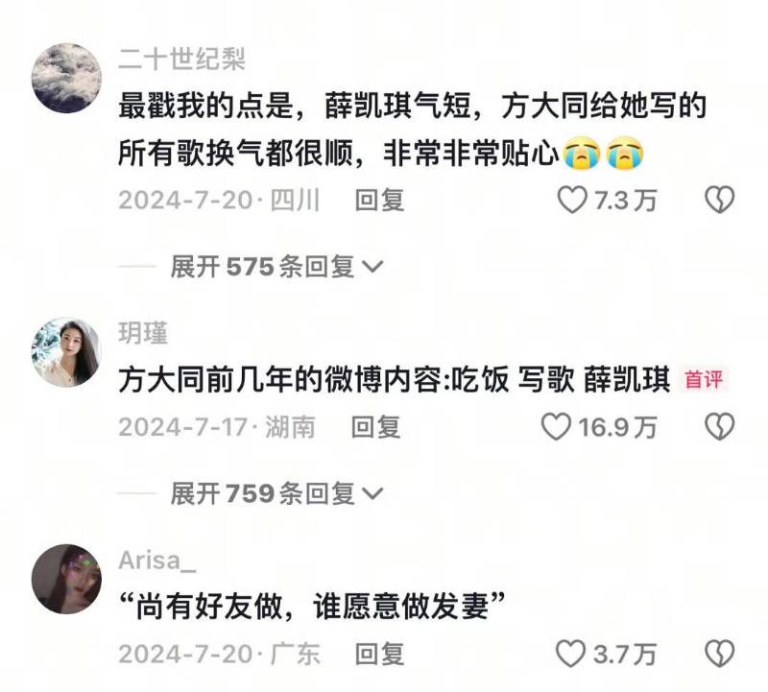The width and height of the screenshot is (768, 692).
Task: Open username 二十世纪梨
Action: [181, 60]
